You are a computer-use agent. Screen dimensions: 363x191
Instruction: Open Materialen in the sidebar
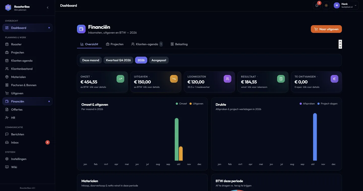click(x=27, y=77)
